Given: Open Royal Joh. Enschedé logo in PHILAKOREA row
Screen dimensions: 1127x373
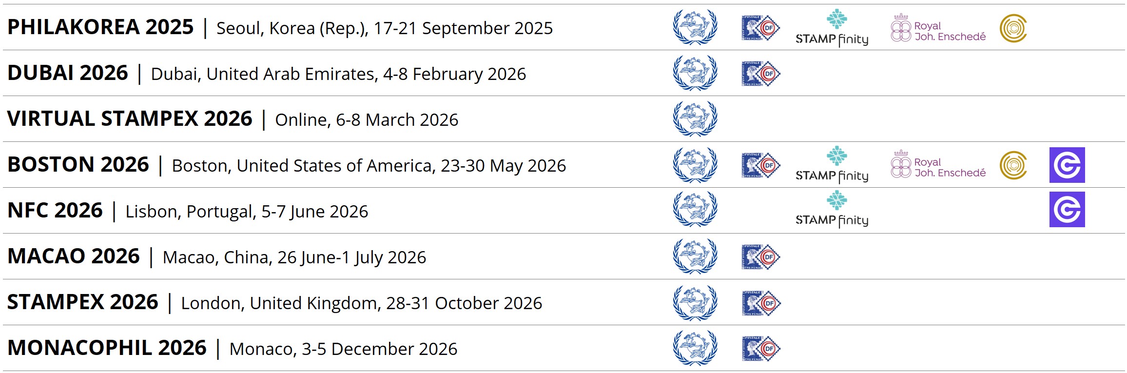Looking at the screenshot, I should tap(938, 29).
